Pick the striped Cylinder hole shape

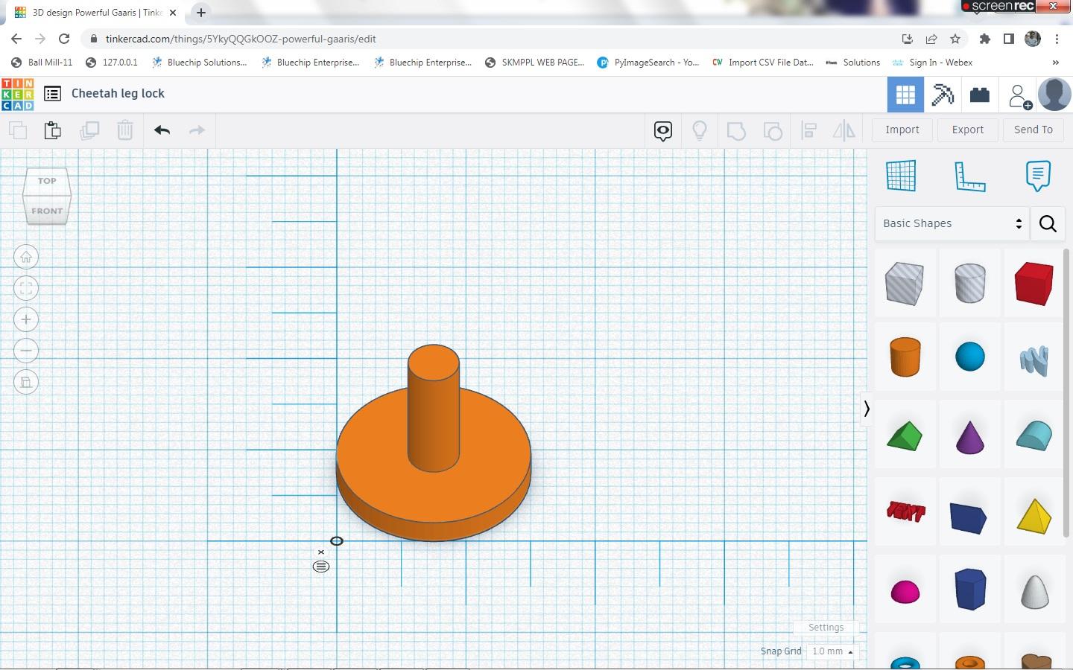[969, 283]
